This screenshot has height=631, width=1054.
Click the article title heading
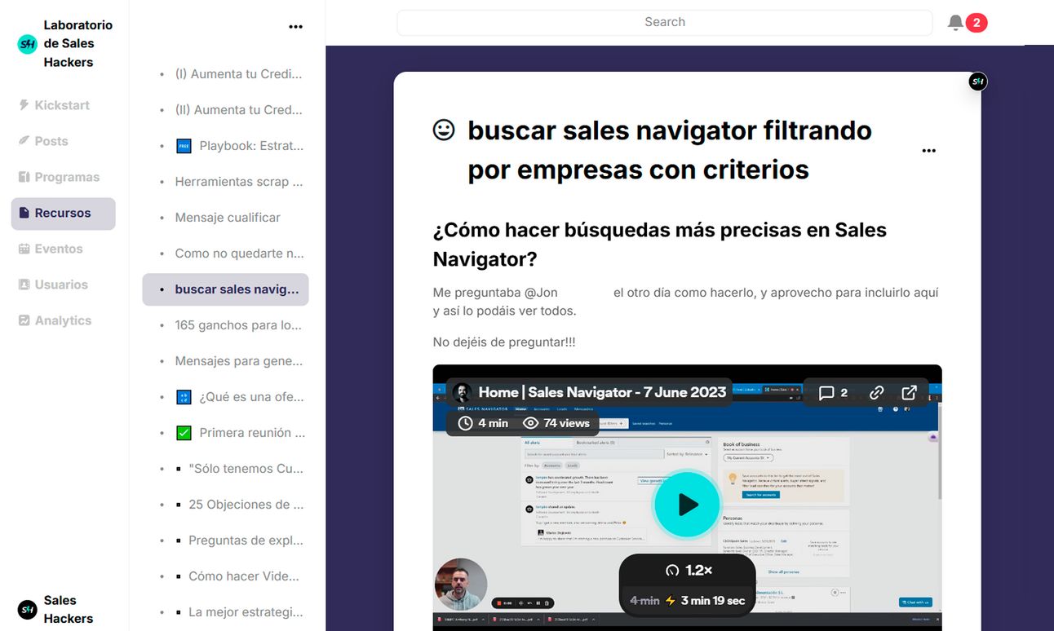(x=670, y=150)
